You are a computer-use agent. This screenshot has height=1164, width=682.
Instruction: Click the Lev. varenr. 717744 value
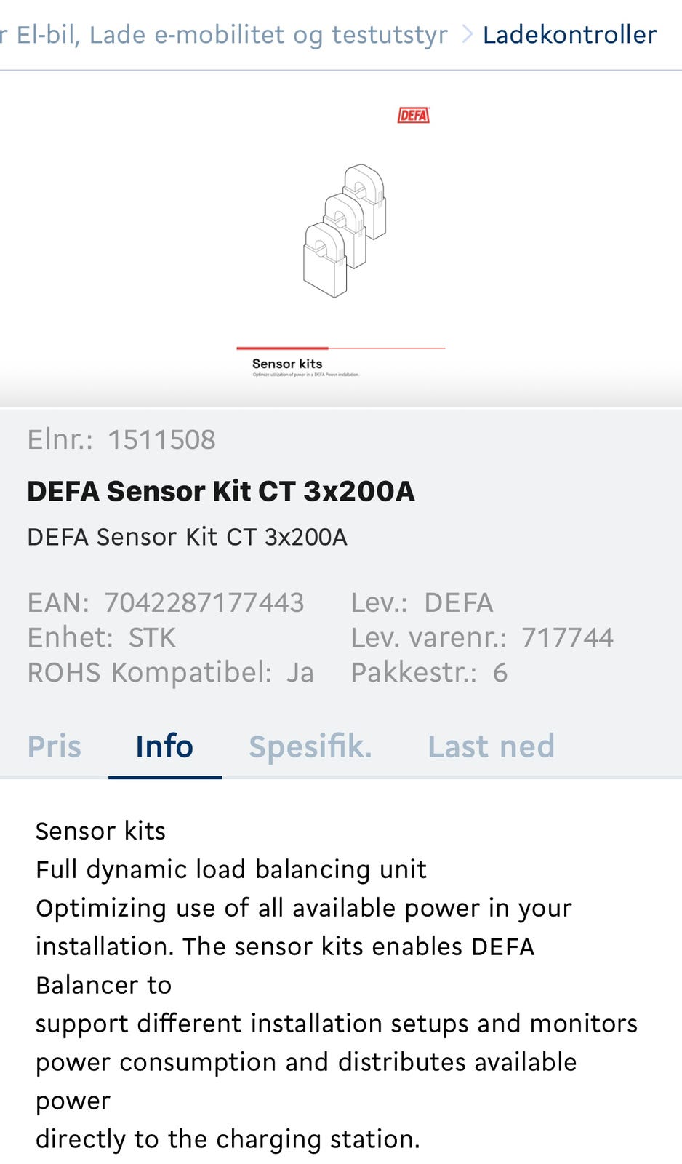pyautogui.click(x=568, y=637)
